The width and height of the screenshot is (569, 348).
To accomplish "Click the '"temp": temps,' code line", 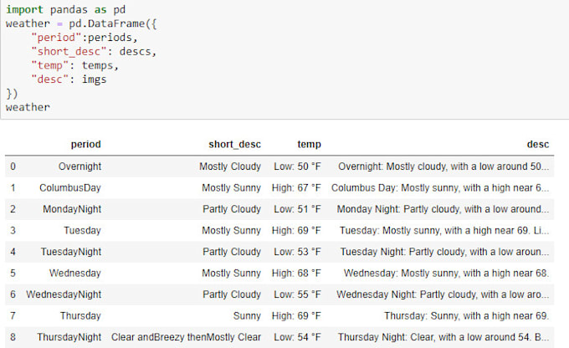I will (x=75, y=66).
